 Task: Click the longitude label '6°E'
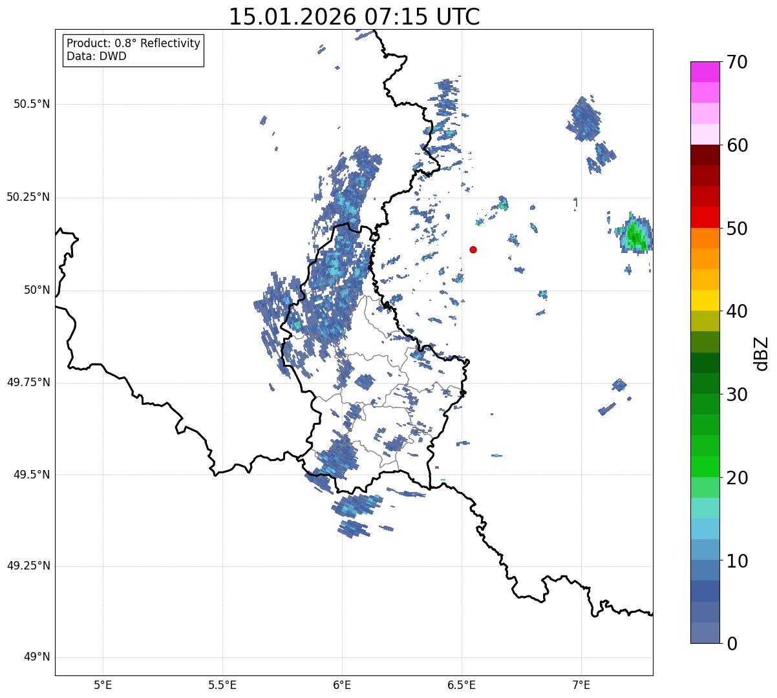pyautogui.click(x=342, y=686)
